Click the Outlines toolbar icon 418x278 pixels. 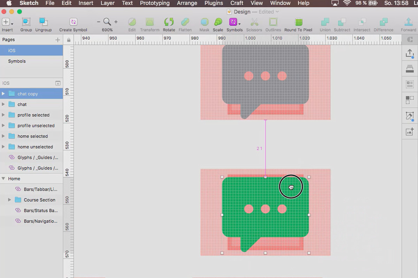tap(273, 22)
